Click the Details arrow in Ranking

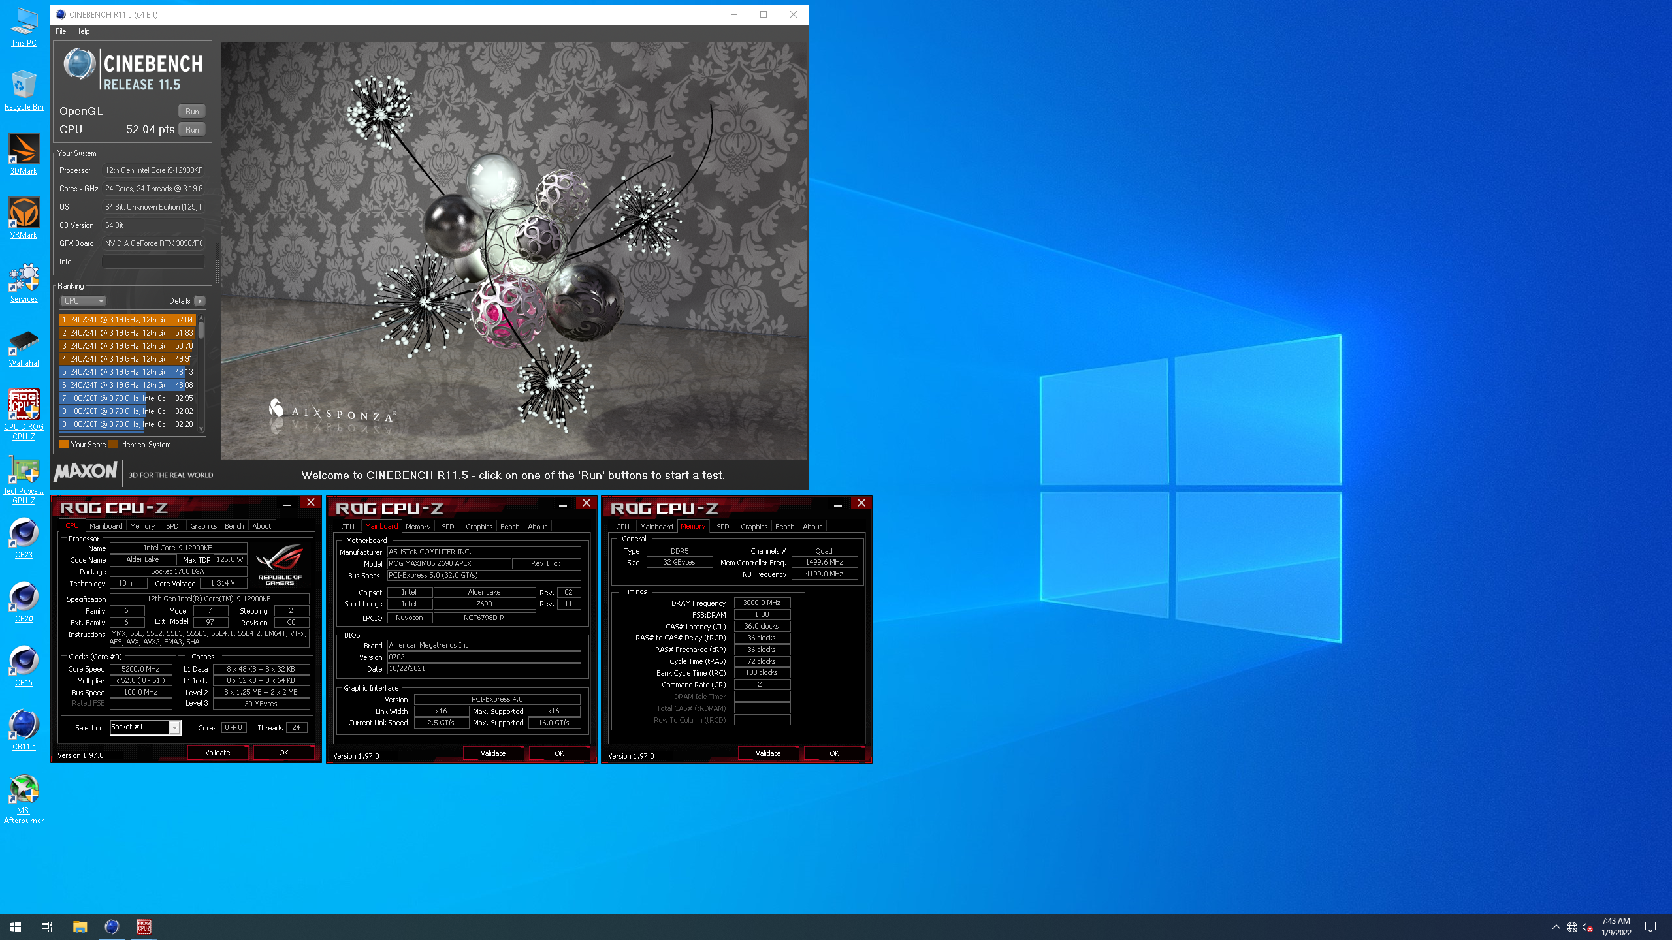(x=200, y=301)
